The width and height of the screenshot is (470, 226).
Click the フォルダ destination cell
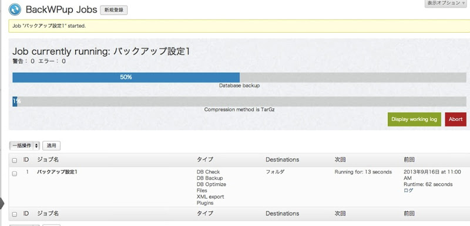coord(275,172)
